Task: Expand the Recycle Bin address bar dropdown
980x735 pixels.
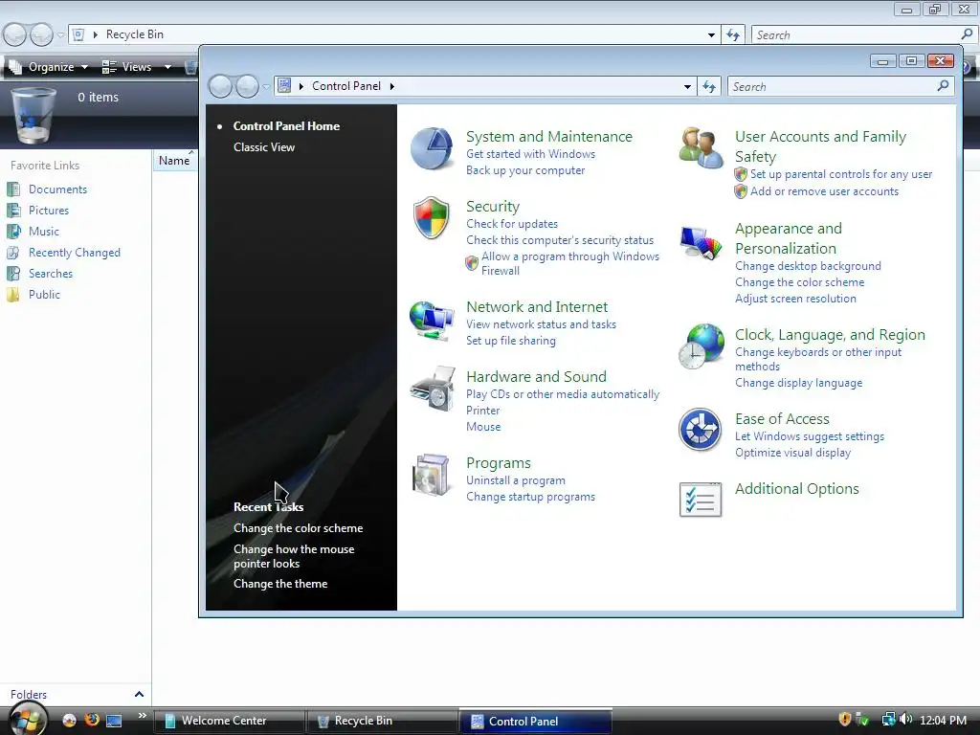Action: pyautogui.click(x=711, y=35)
